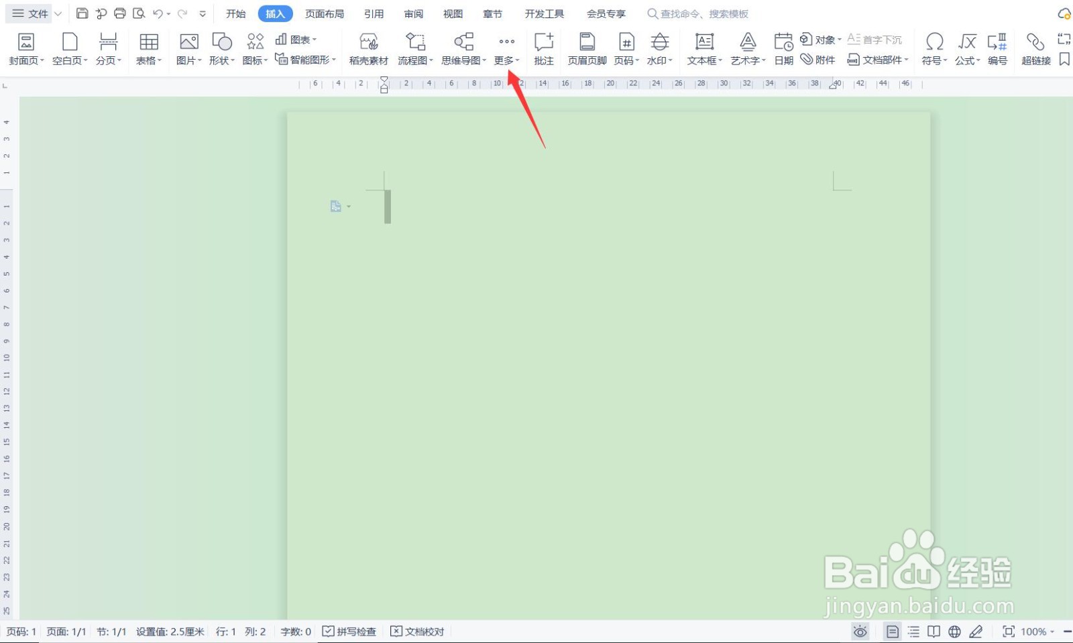The image size is (1073, 643).
Task: Expand the object (对象) dropdown
Action: tap(821, 40)
